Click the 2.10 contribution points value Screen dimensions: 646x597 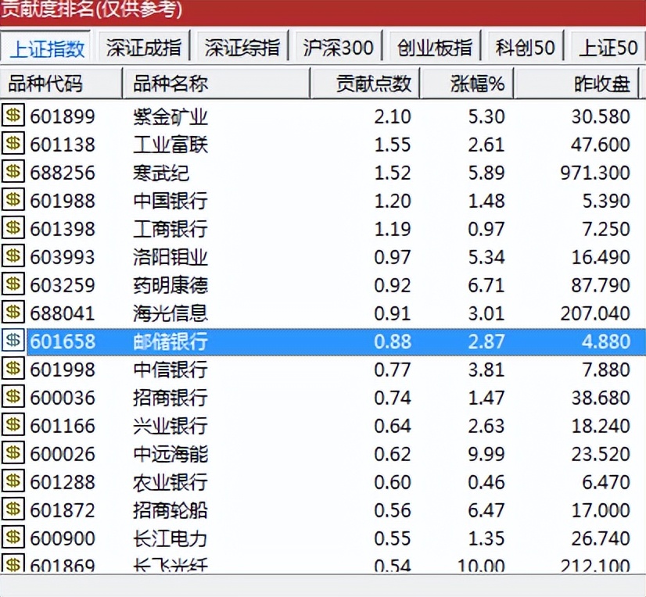tap(393, 116)
